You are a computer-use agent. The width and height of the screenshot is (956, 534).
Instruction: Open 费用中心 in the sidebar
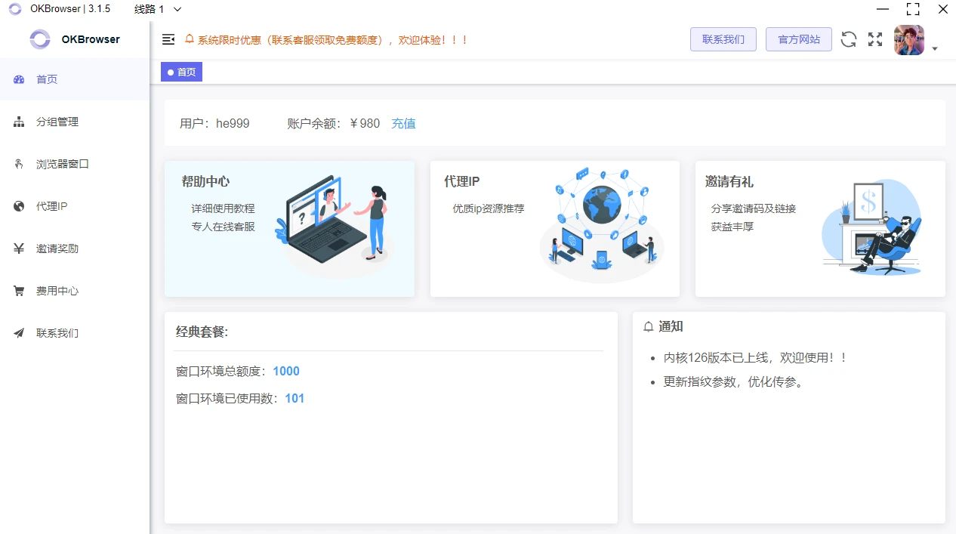point(57,290)
